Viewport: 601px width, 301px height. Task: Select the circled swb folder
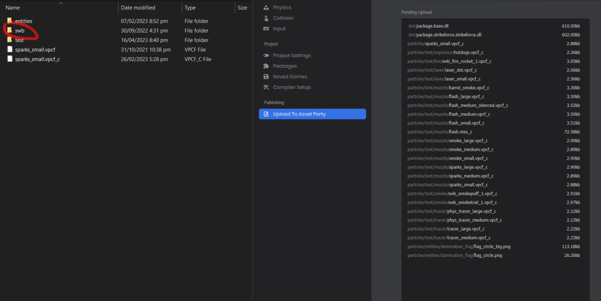(x=20, y=30)
